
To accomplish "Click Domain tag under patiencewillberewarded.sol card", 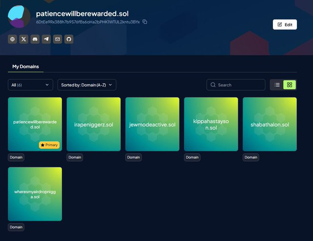I will (16, 157).
